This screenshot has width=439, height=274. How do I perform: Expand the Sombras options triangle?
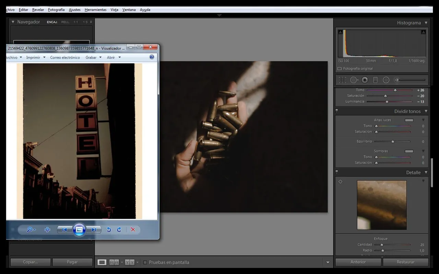tap(423, 151)
